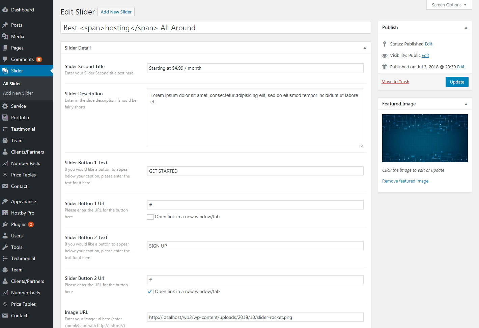Click the Media icon in sidebar
Viewport: 479px width, 328px height.
(x=5, y=36)
